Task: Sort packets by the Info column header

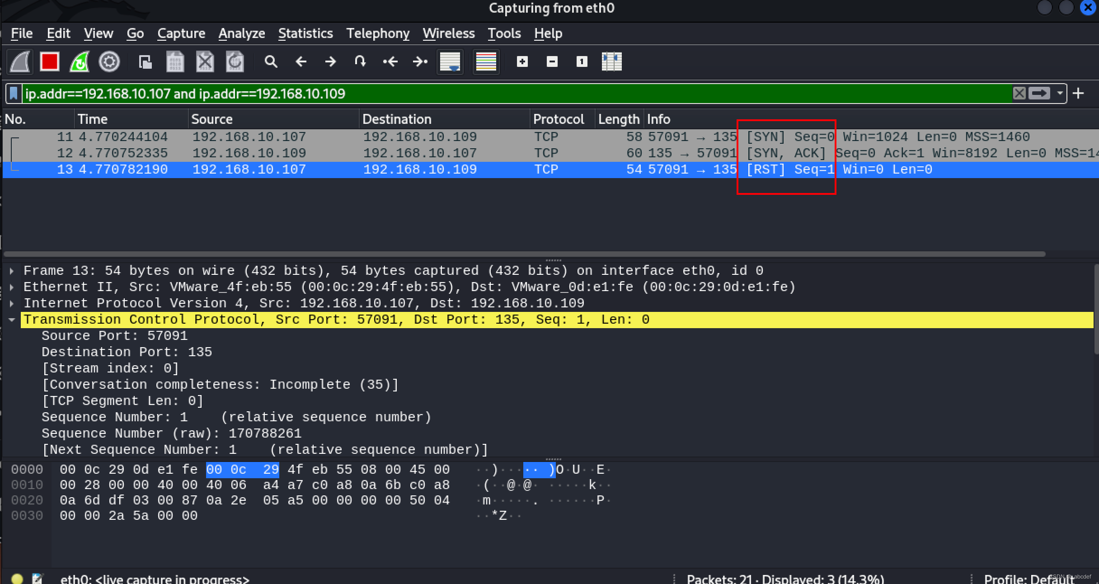Action: pyautogui.click(x=871, y=119)
